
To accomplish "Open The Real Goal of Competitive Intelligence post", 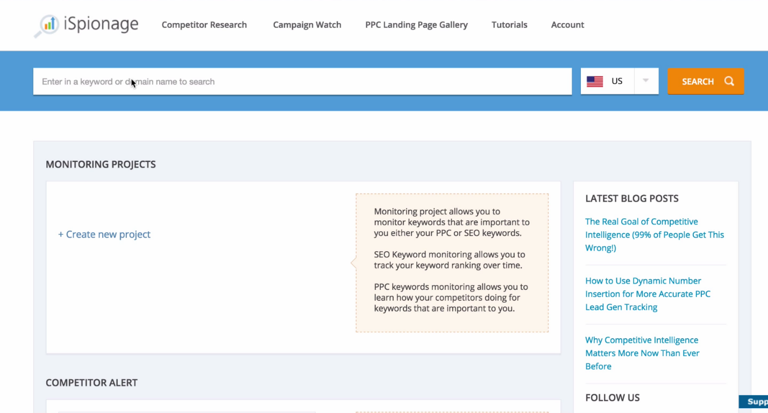I will [655, 234].
